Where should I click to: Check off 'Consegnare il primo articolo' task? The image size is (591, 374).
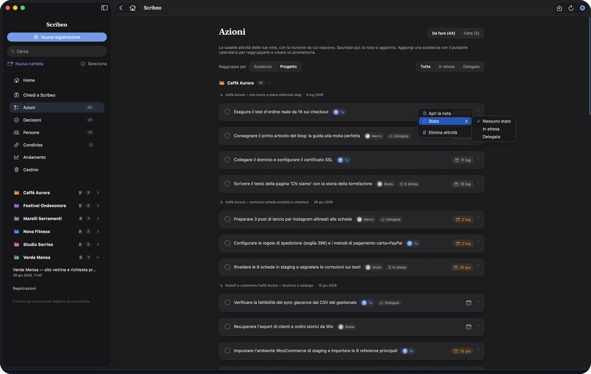coord(227,136)
